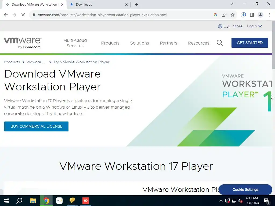Click the Try VMware Workstation Player breadcrumb
The height and width of the screenshot is (206, 275).
click(81, 62)
